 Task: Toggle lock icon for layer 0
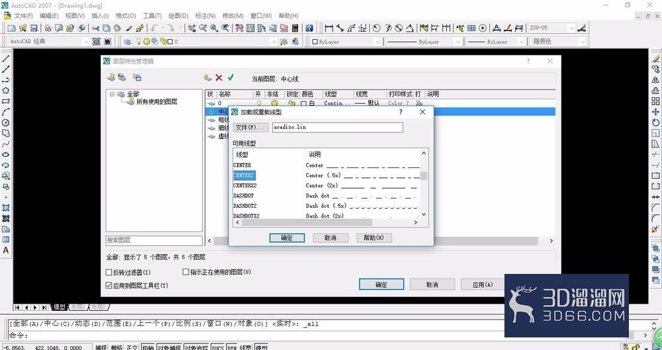291,103
